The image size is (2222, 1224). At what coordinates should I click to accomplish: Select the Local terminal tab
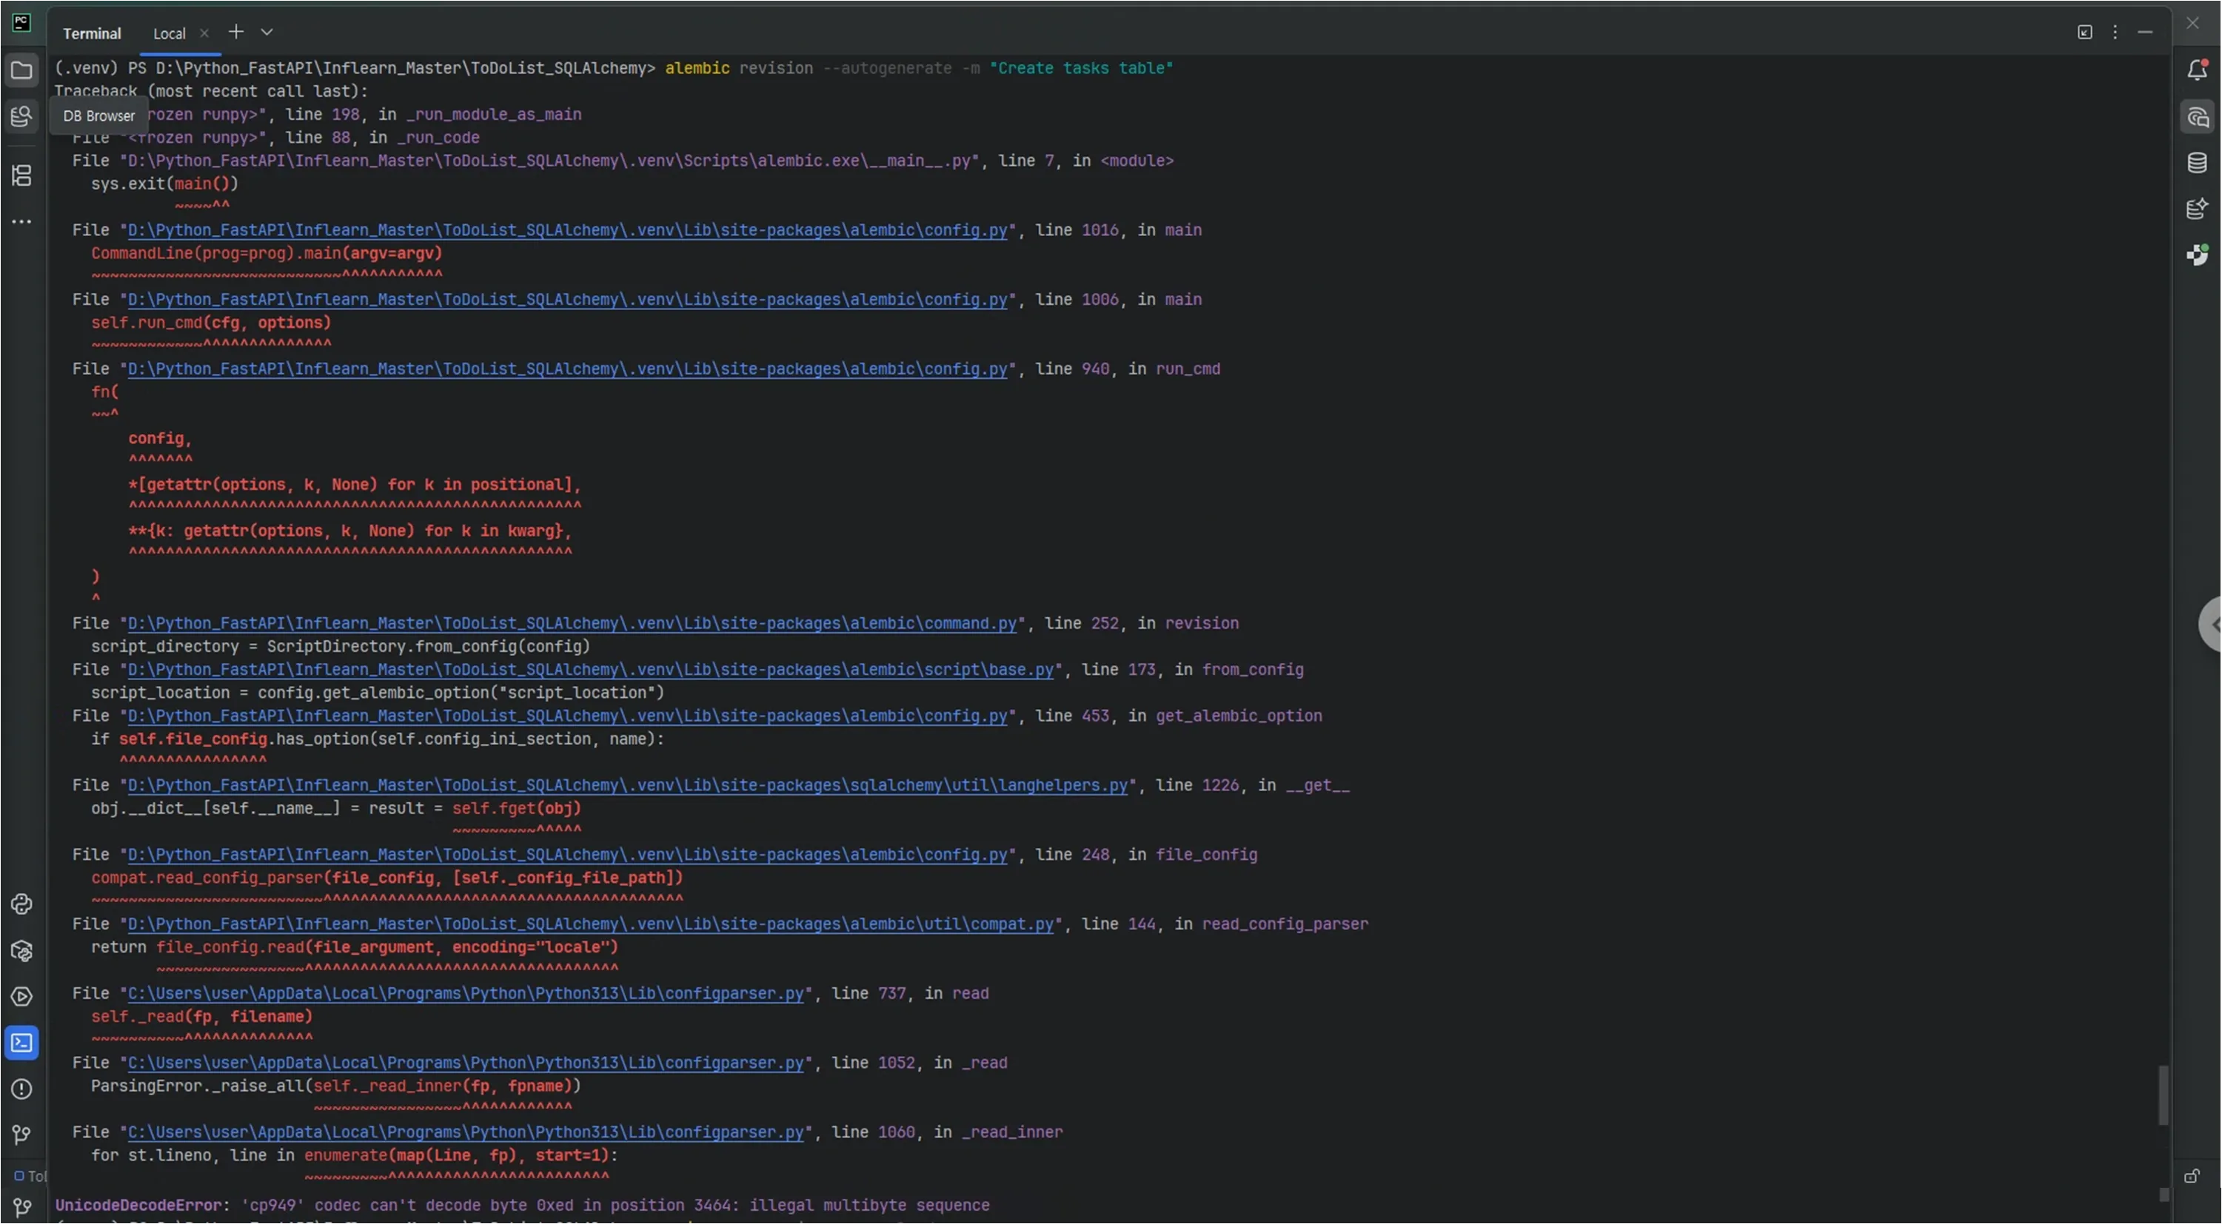[169, 33]
